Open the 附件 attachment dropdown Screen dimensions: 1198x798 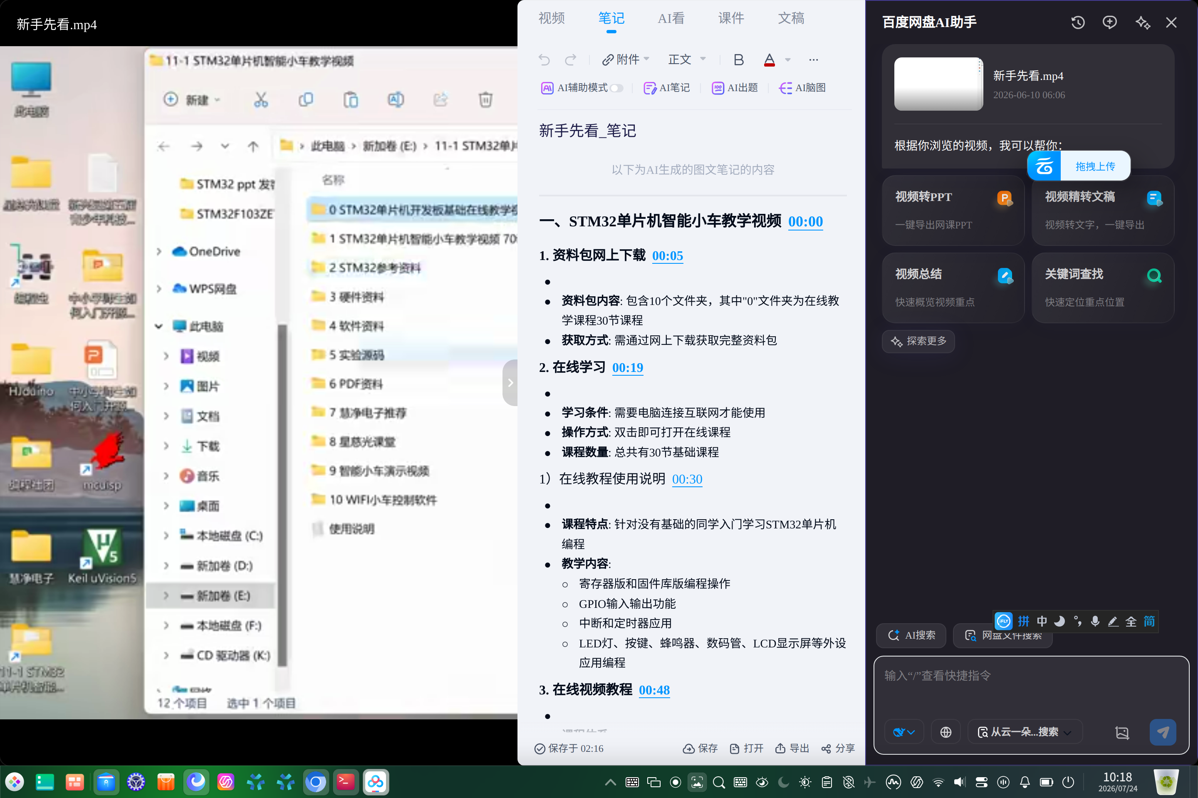pyautogui.click(x=625, y=59)
